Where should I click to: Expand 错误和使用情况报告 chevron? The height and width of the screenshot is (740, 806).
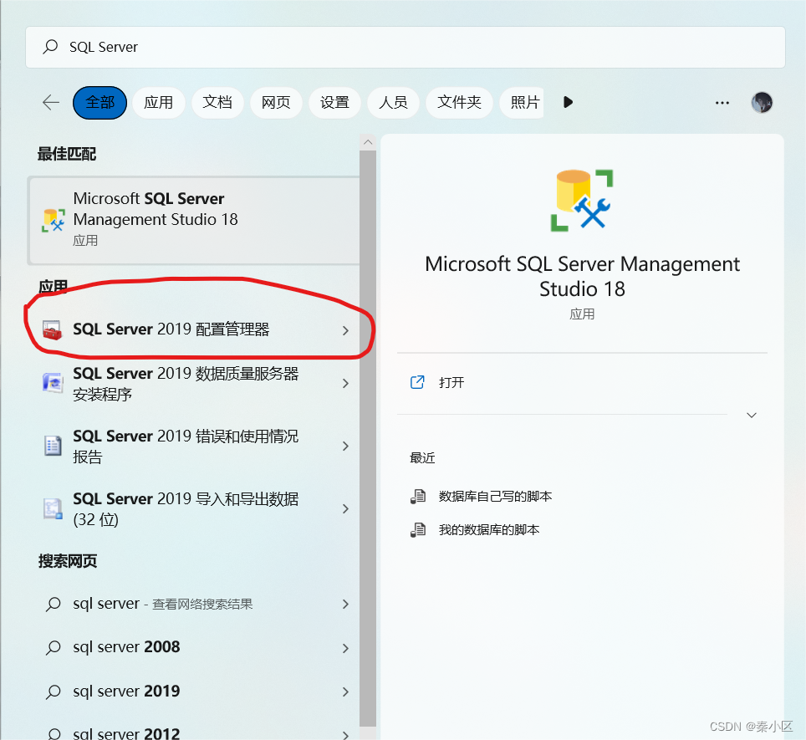(x=345, y=446)
